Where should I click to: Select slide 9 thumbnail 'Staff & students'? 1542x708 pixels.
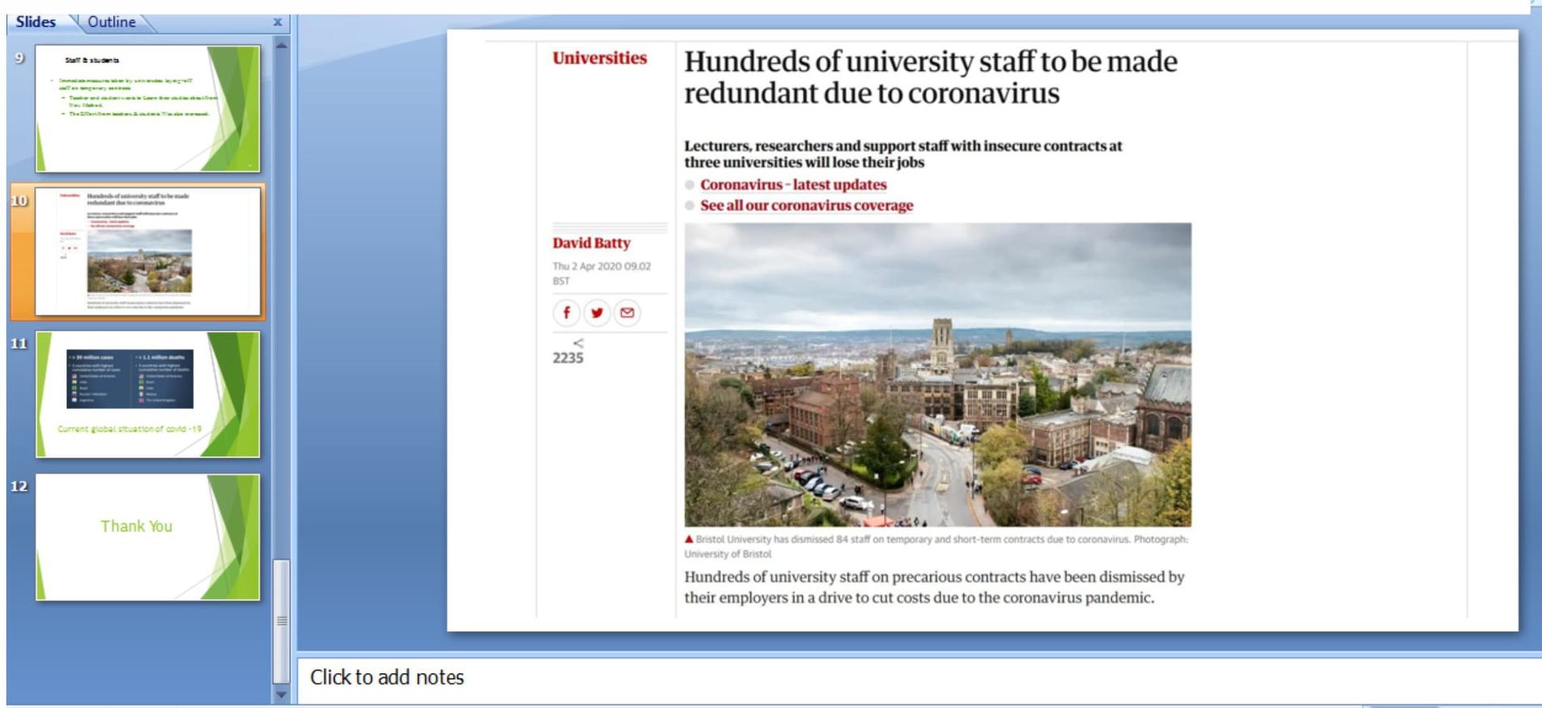tap(148, 108)
